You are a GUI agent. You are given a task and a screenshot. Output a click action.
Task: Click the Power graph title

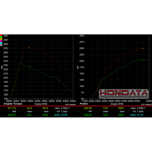84,104
